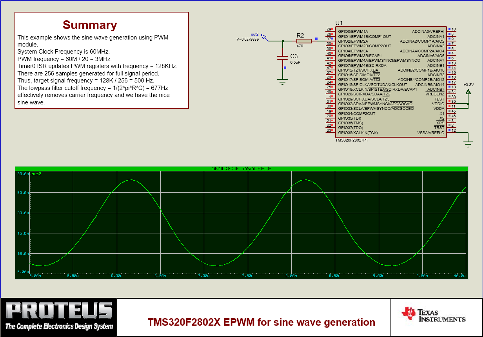
Task: Select the C3 capacitor symbol
Action: [x=283, y=57]
